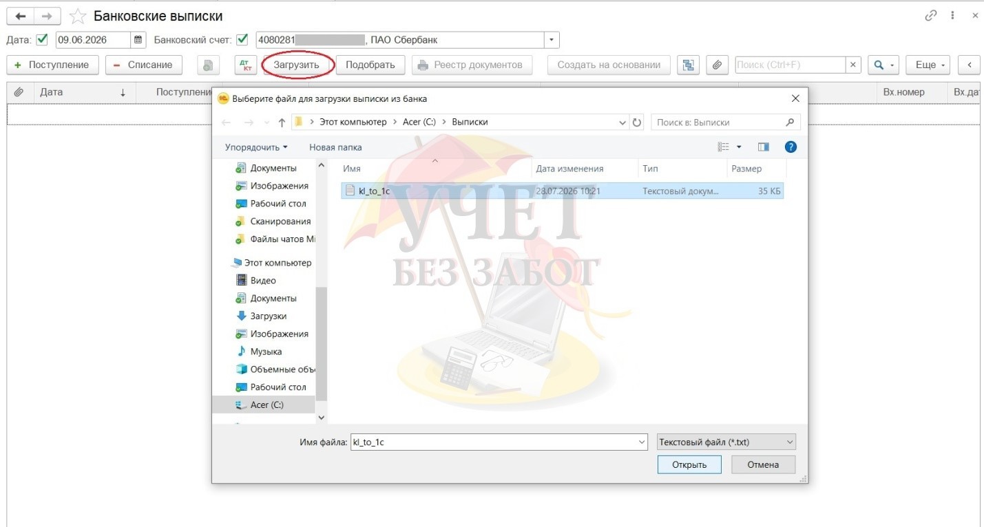Toggle the Дата filter checkbox
Viewport: 984px width, 527px height.
(42, 39)
